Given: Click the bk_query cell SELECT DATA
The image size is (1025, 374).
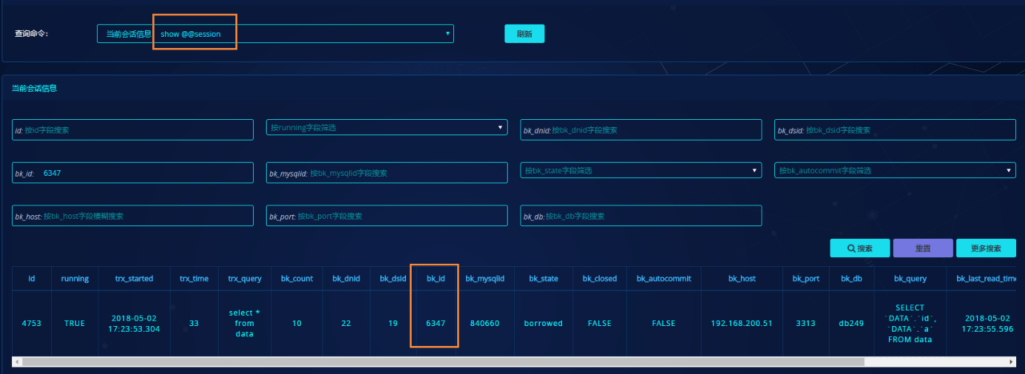Looking at the screenshot, I should [910, 324].
